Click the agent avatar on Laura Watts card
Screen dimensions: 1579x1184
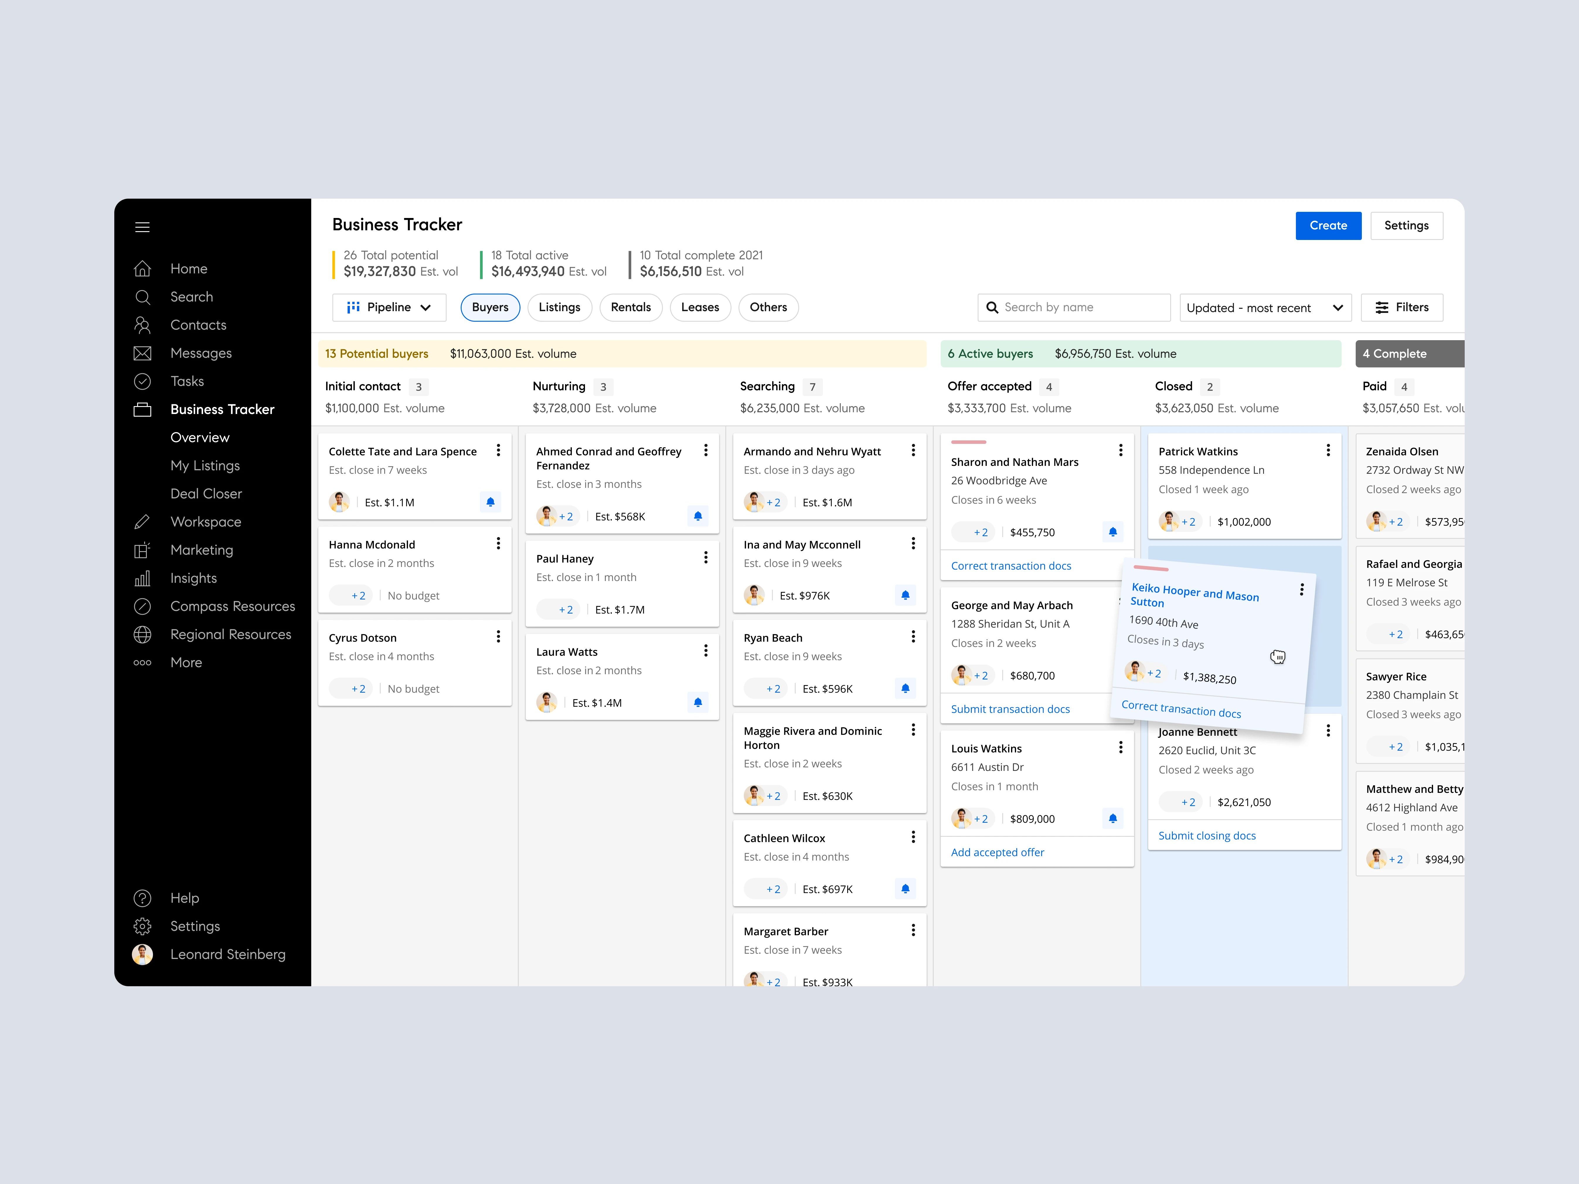point(547,702)
